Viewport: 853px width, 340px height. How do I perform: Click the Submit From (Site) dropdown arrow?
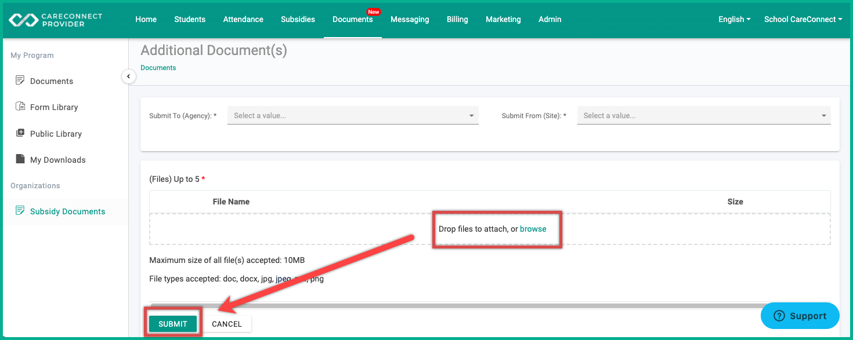(x=823, y=116)
